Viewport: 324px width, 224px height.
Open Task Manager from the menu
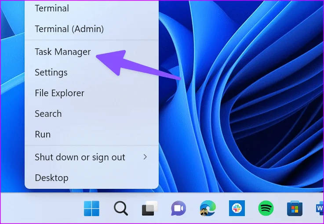point(91,52)
